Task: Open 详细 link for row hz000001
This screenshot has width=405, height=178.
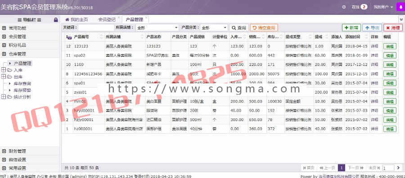Action: [x=374, y=129]
